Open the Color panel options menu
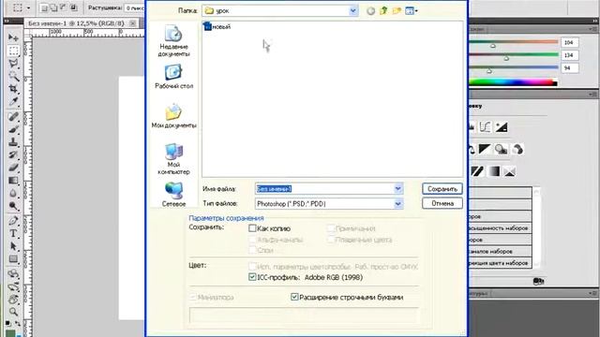The height and width of the screenshot is (337, 600). (592, 29)
